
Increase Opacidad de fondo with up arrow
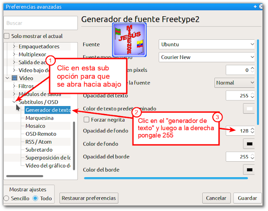[x=253, y=129]
